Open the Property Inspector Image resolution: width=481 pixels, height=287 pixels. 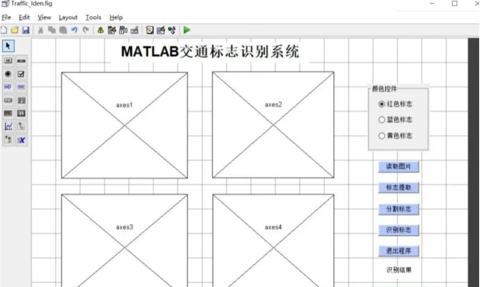(x=161, y=30)
